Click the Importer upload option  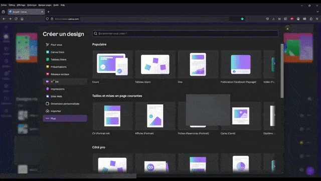65,111
